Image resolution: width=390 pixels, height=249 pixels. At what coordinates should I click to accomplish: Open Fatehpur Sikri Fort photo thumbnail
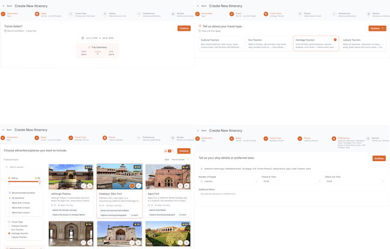tap(119, 176)
